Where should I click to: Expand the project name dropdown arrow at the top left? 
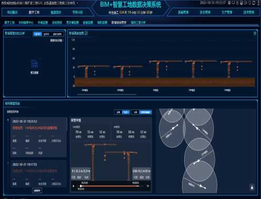(x=77, y=3)
